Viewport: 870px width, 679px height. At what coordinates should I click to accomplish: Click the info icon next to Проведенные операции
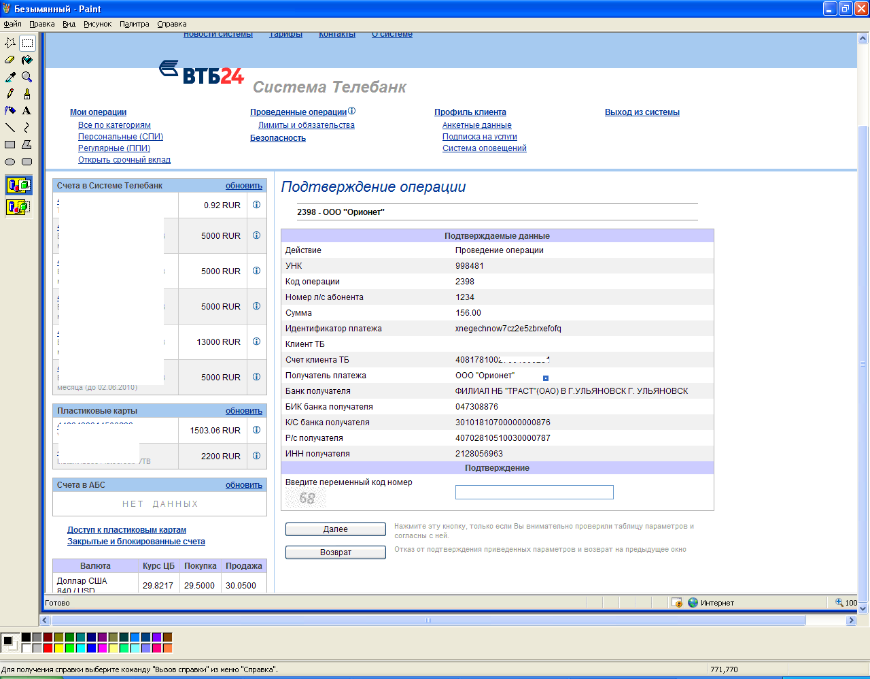coord(351,111)
